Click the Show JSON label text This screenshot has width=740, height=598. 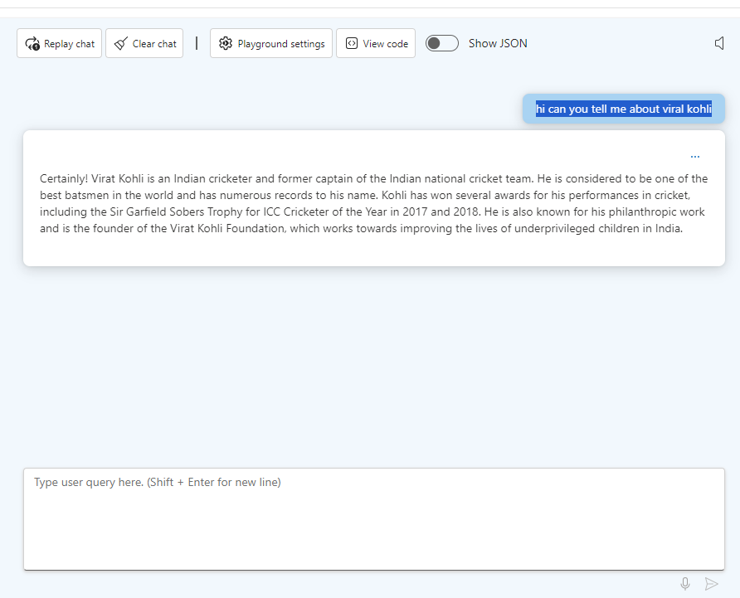click(x=498, y=43)
